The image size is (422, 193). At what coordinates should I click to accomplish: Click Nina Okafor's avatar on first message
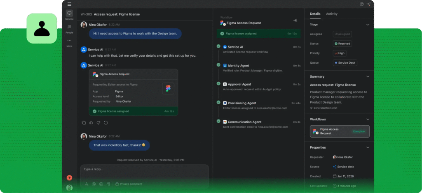tap(84, 25)
